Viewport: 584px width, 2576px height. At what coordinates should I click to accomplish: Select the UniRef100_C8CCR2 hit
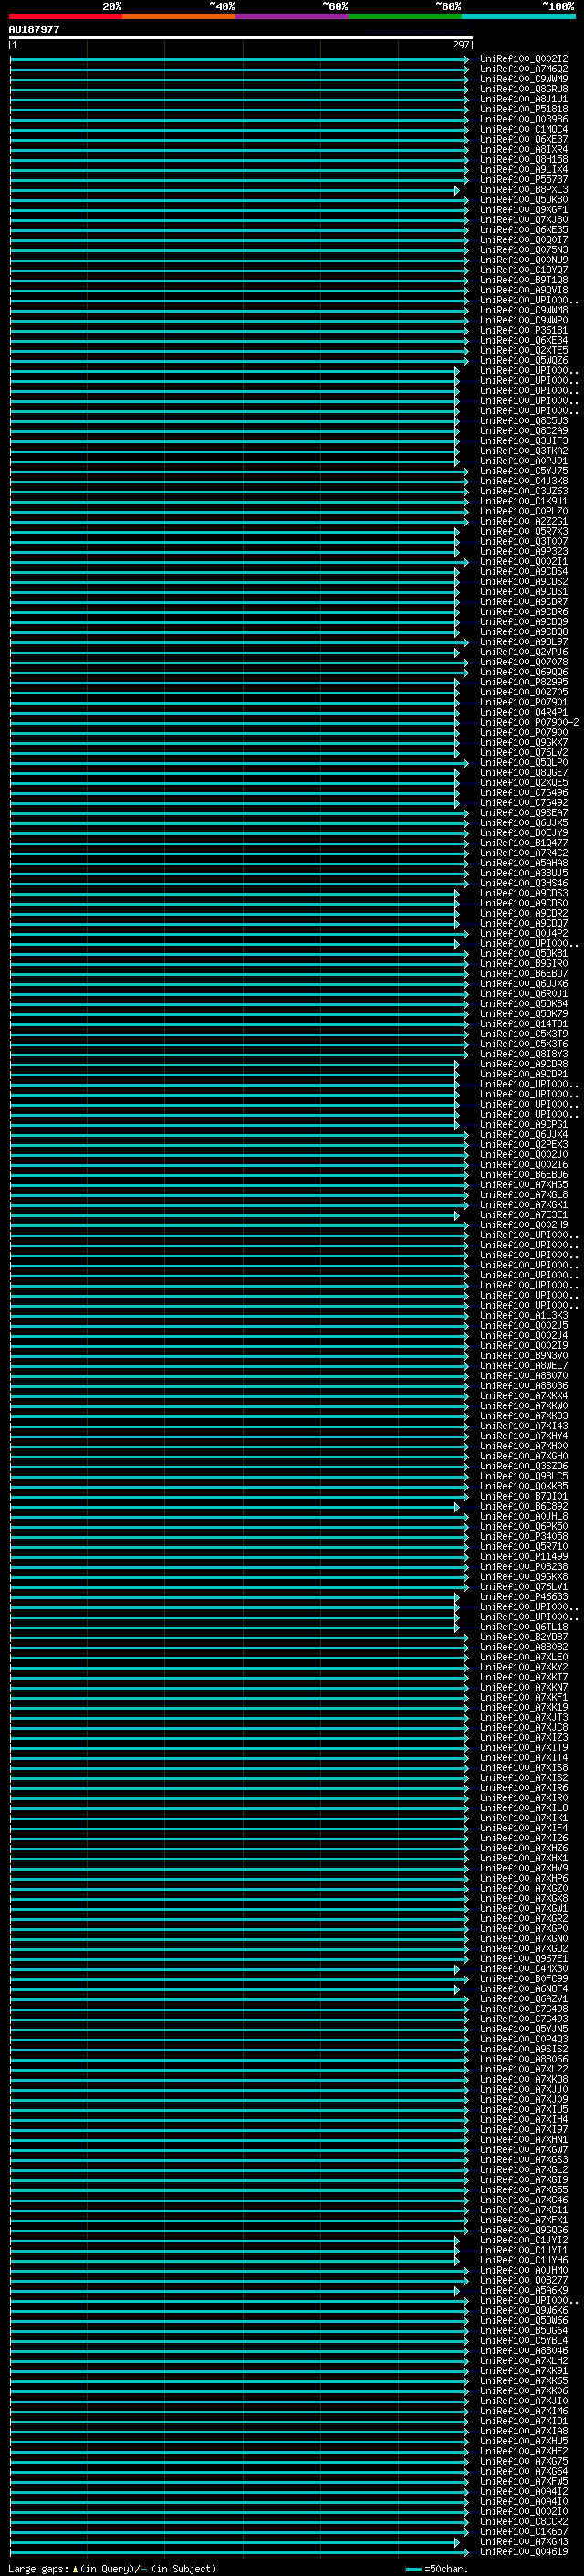523,2521
